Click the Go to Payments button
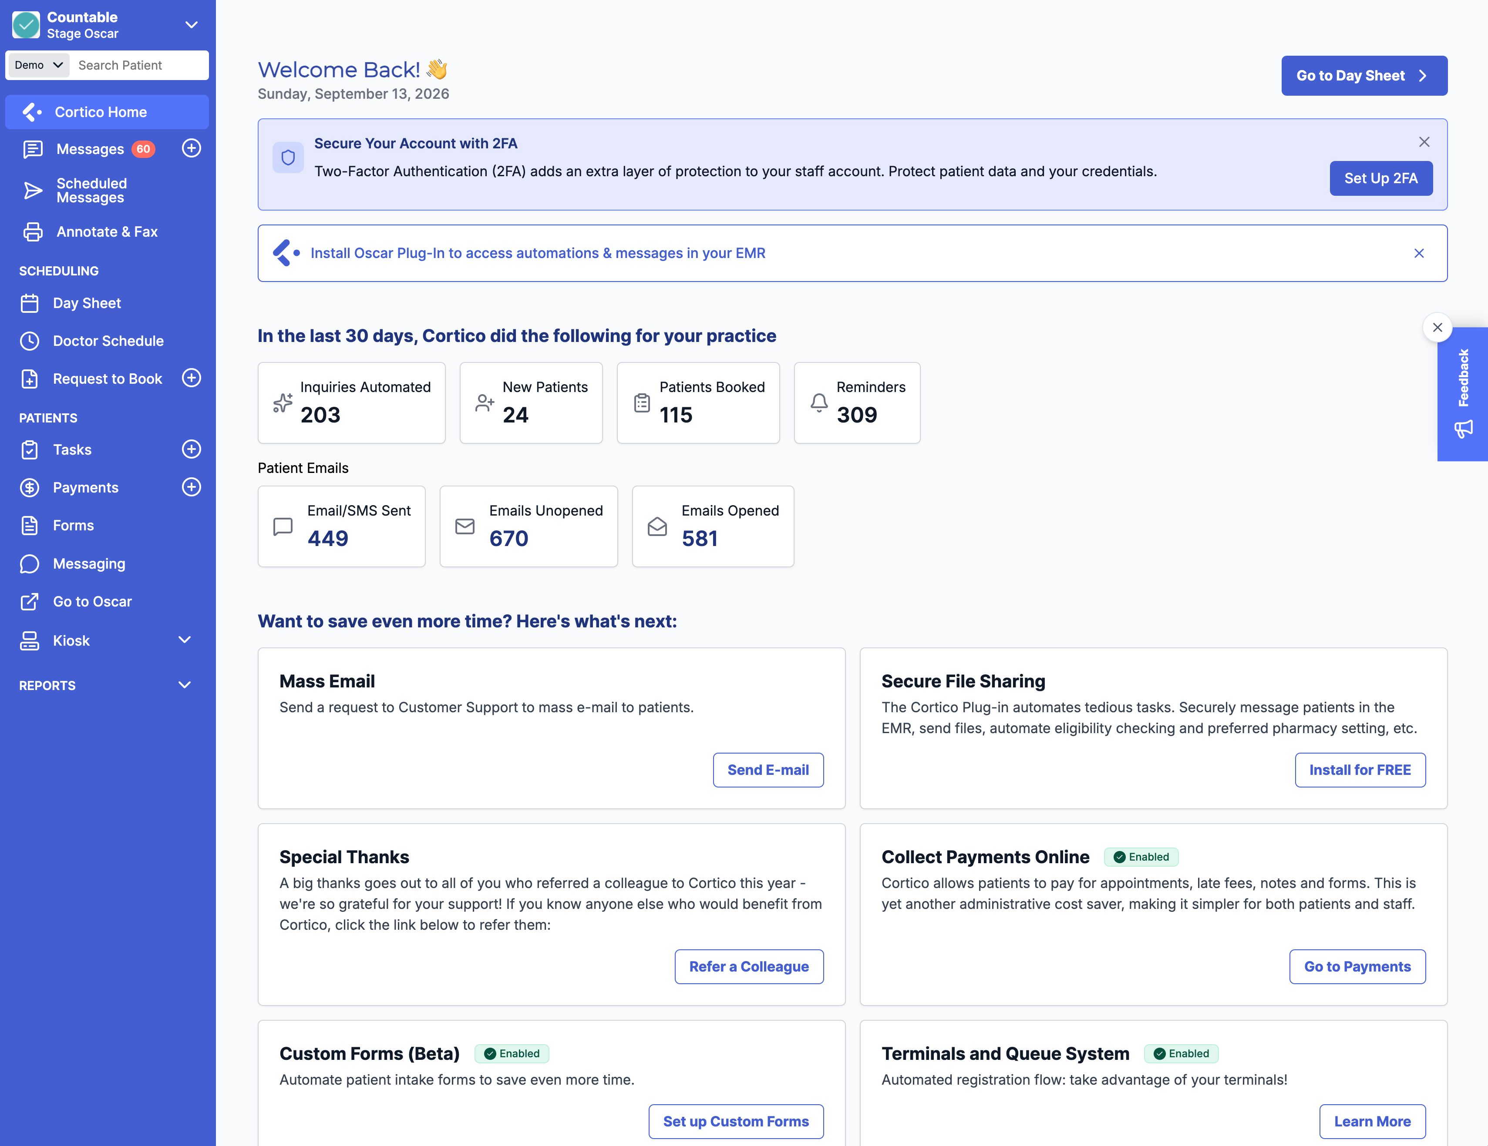The height and width of the screenshot is (1146, 1488). [x=1357, y=967]
